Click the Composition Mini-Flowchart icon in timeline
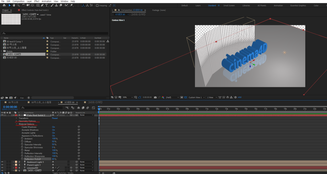Viewport: 327px width, 174px height. coord(67,107)
